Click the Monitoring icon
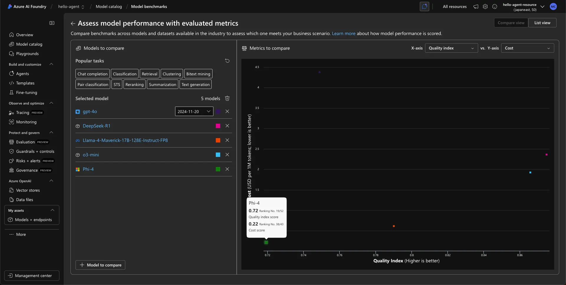566x285 pixels. click(11, 122)
